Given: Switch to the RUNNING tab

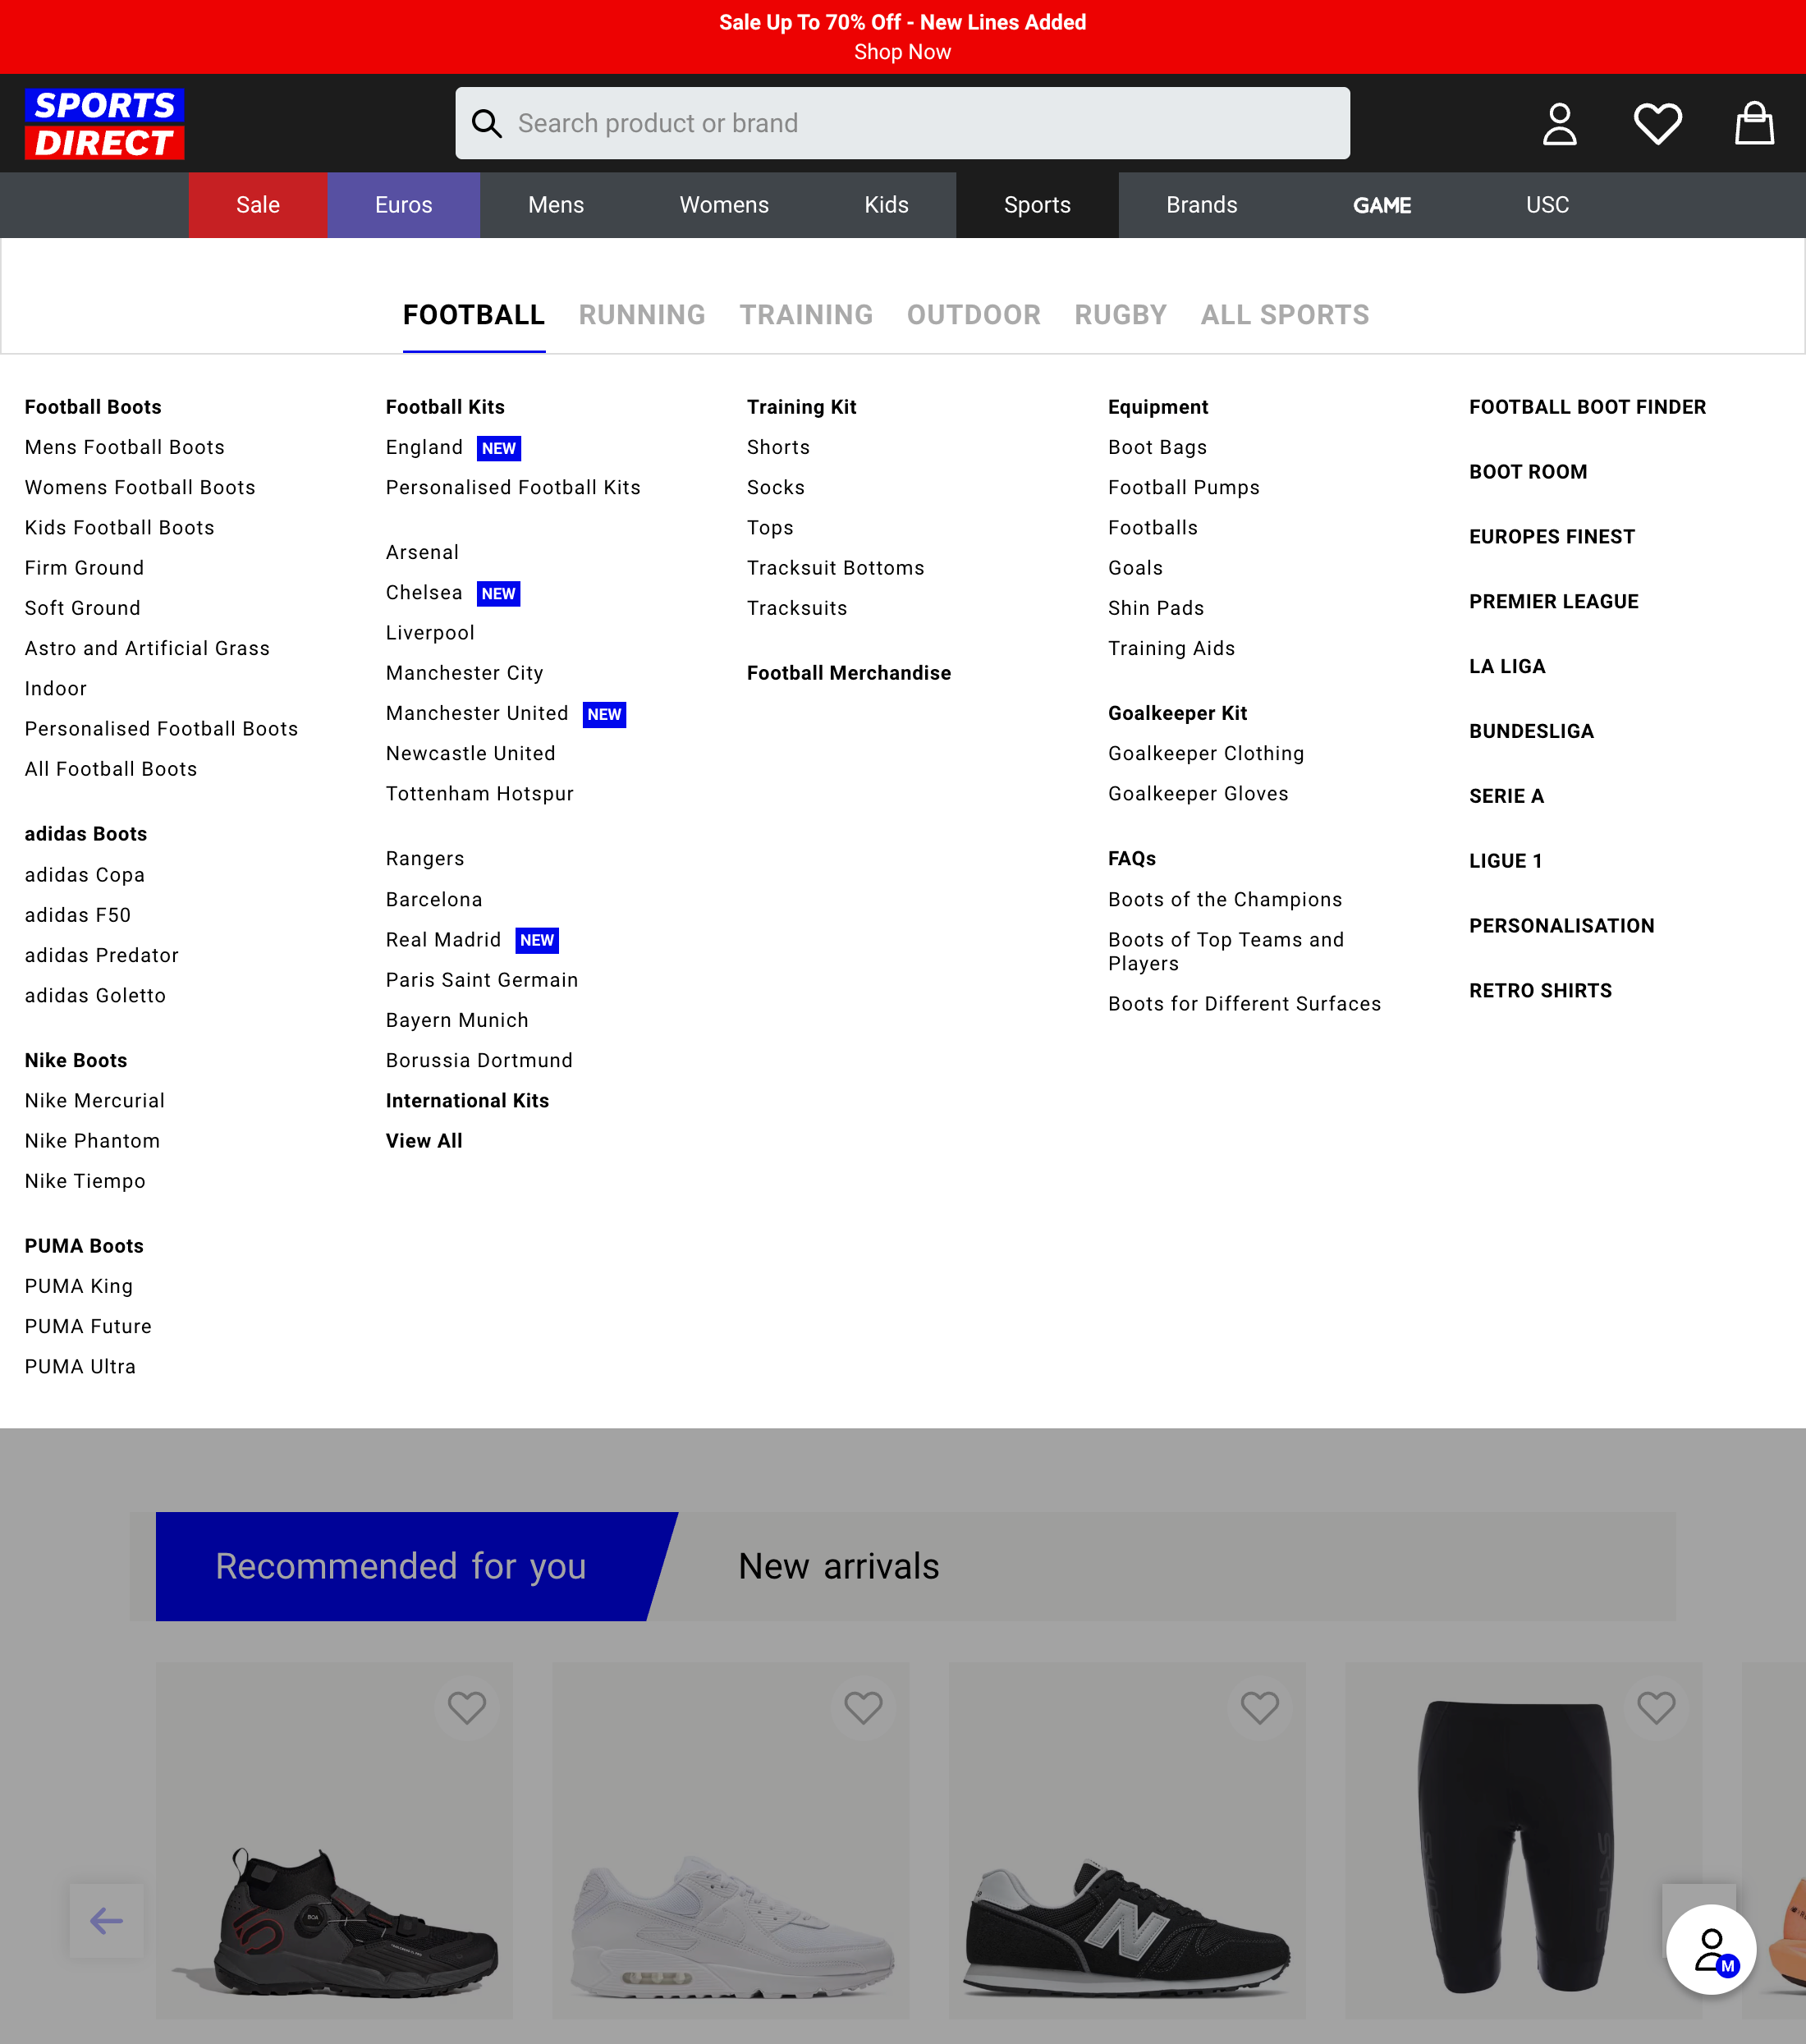Looking at the screenshot, I should 641,315.
